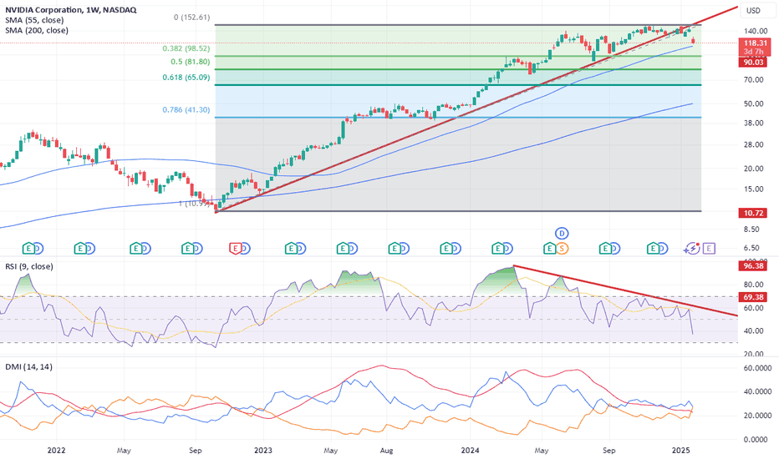Click the 2025 time axis label

pyautogui.click(x=680, y=451)
